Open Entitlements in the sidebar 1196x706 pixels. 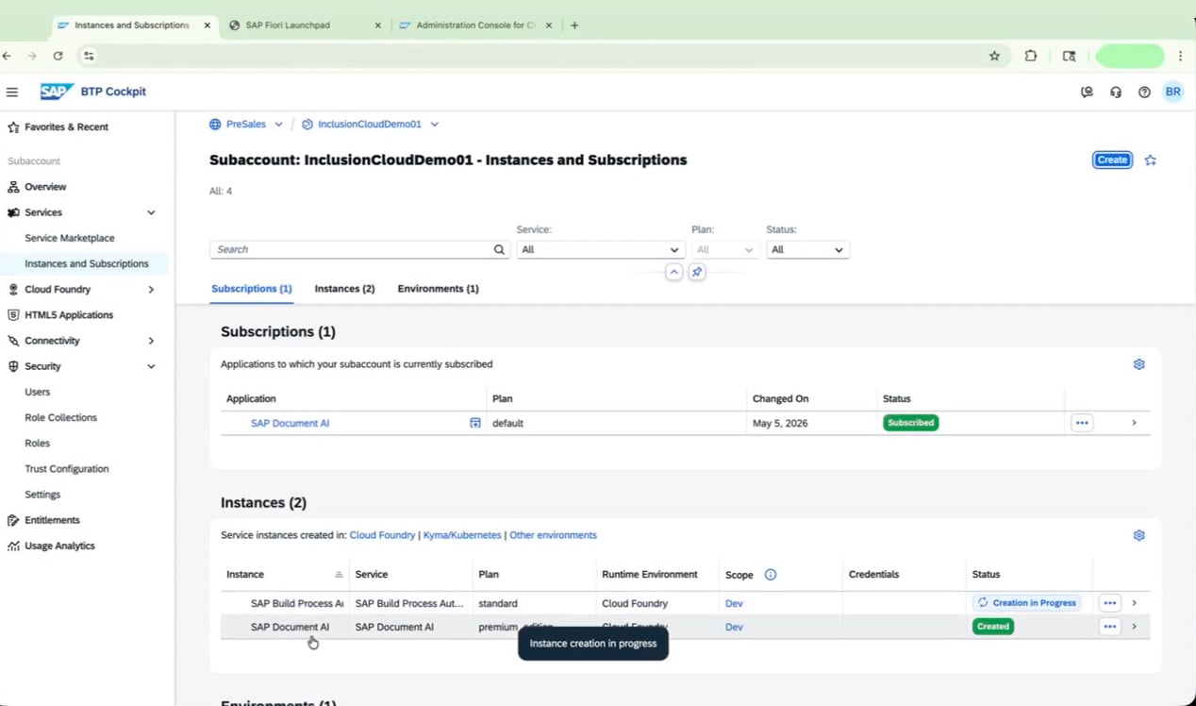click(52, 520)
